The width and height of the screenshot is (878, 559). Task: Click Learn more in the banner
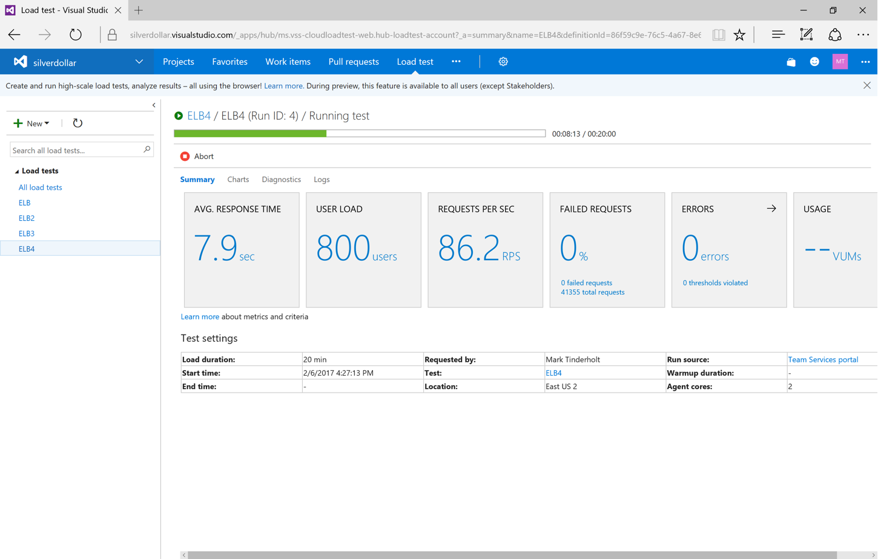pos(283,86)
